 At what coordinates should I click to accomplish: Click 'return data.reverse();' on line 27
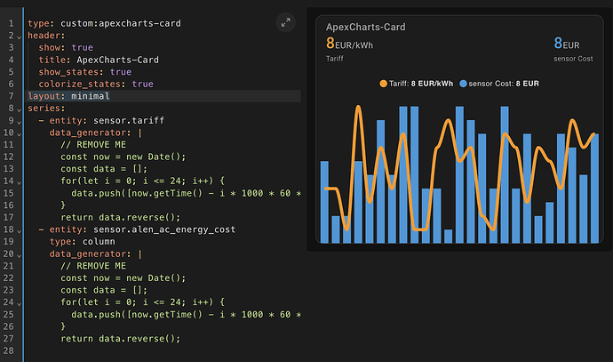point(121,339)
